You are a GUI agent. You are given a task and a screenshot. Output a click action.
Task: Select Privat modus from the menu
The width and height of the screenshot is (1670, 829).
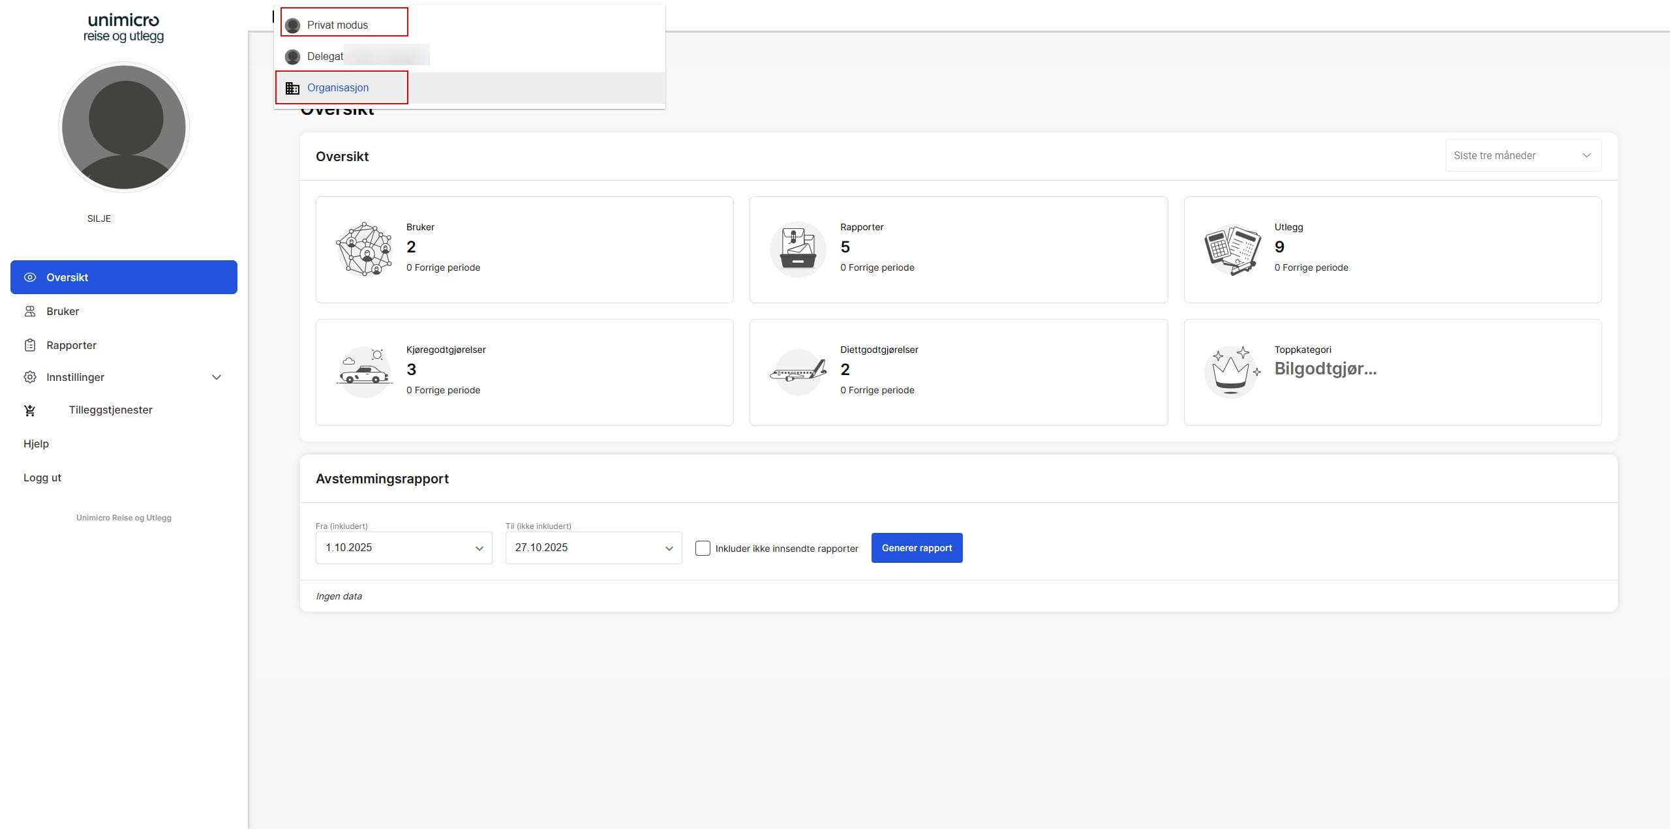(337, 25)
